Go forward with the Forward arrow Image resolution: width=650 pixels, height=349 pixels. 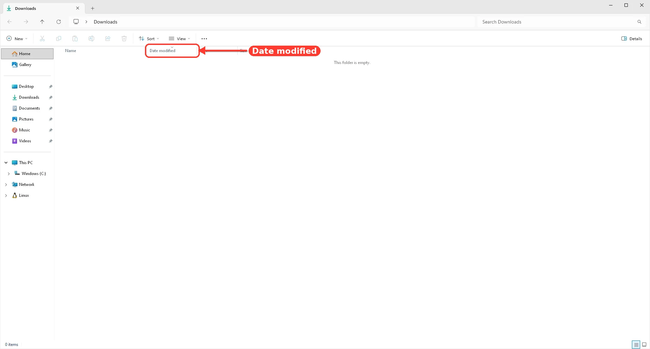click(x=26, y=22)
